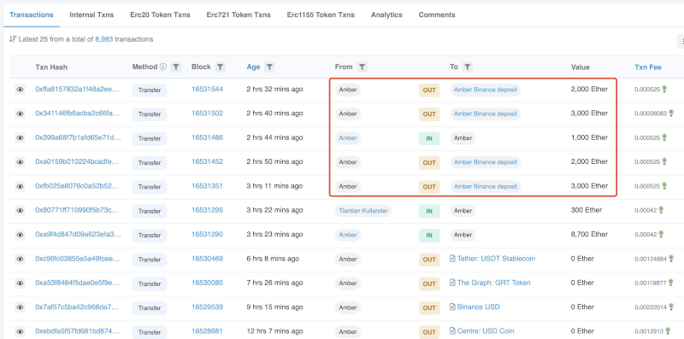Open the Block column filter icon
The width and height of the screenshot is (684, 339).
[221, 67]
